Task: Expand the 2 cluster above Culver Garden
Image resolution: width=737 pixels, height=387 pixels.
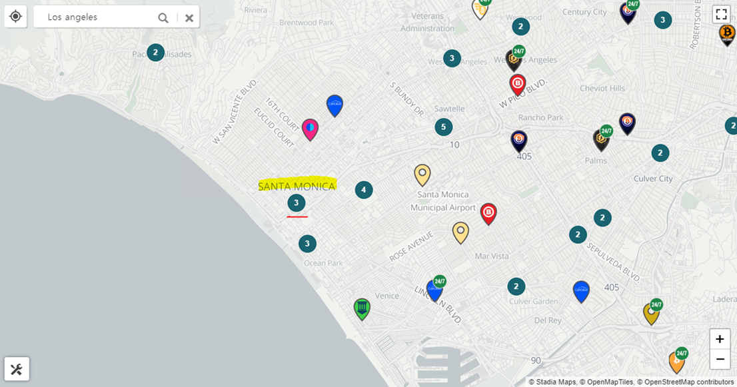Action: (x=516, y=286)
